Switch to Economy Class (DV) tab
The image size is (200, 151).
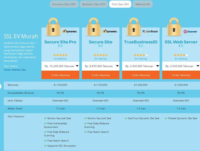click(x=64, y=4)
